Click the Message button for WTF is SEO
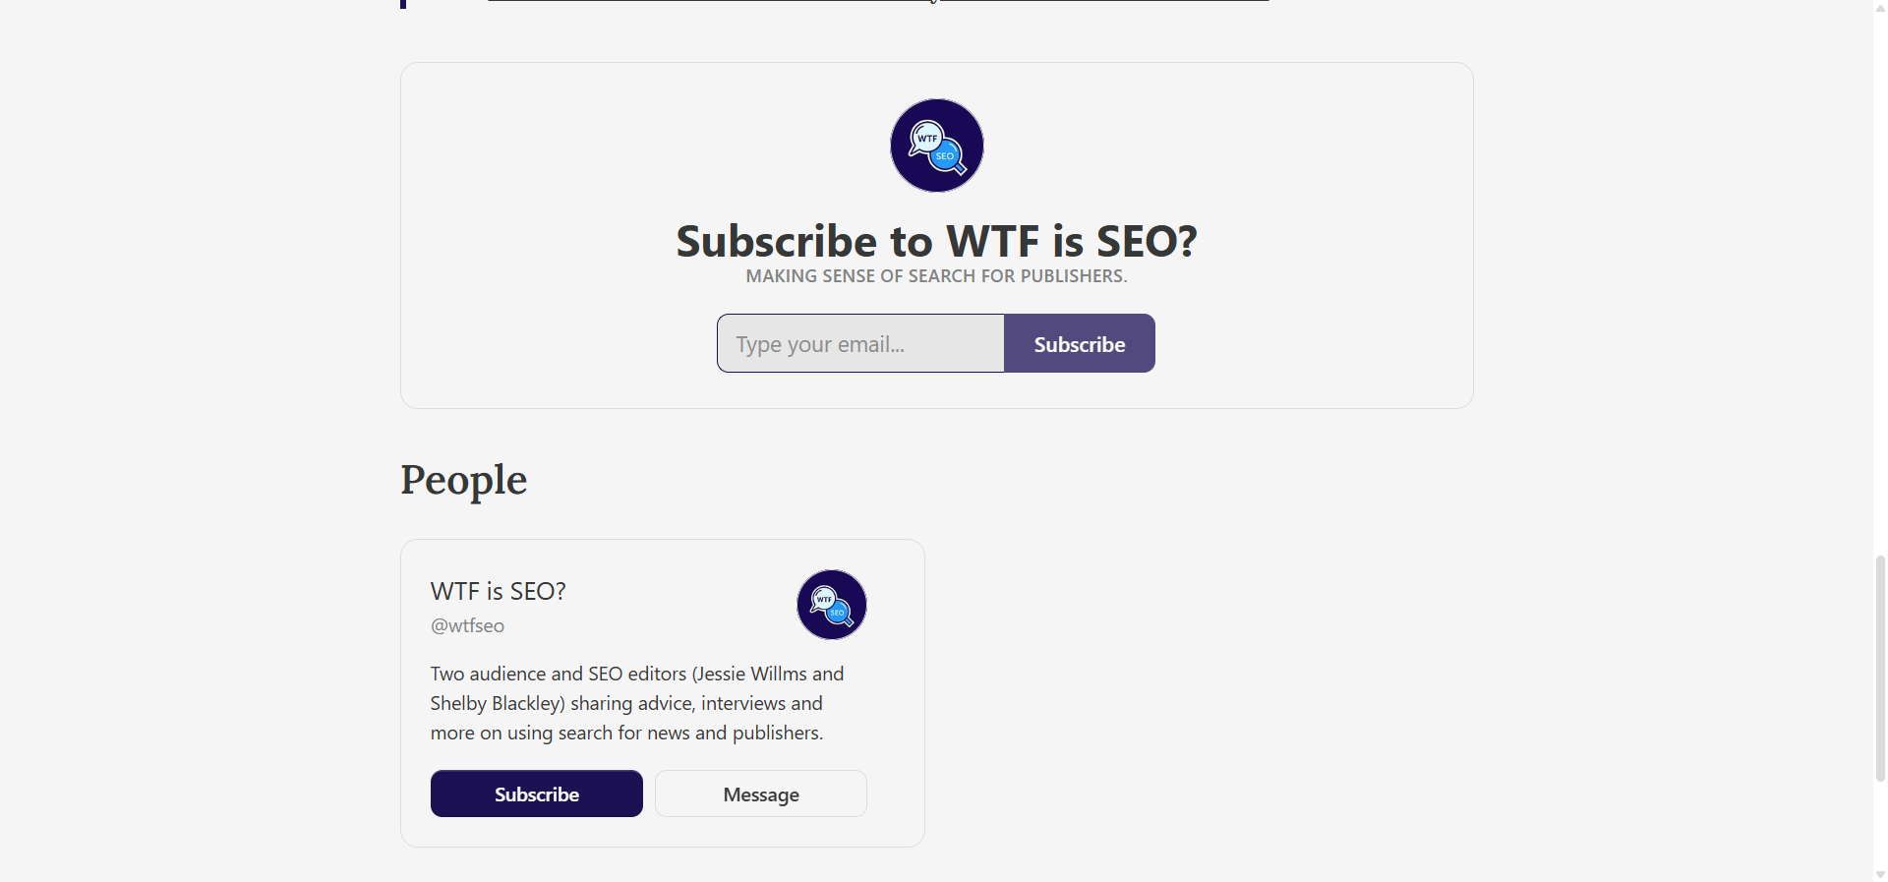1888x882 pixels. coord(760,794)
